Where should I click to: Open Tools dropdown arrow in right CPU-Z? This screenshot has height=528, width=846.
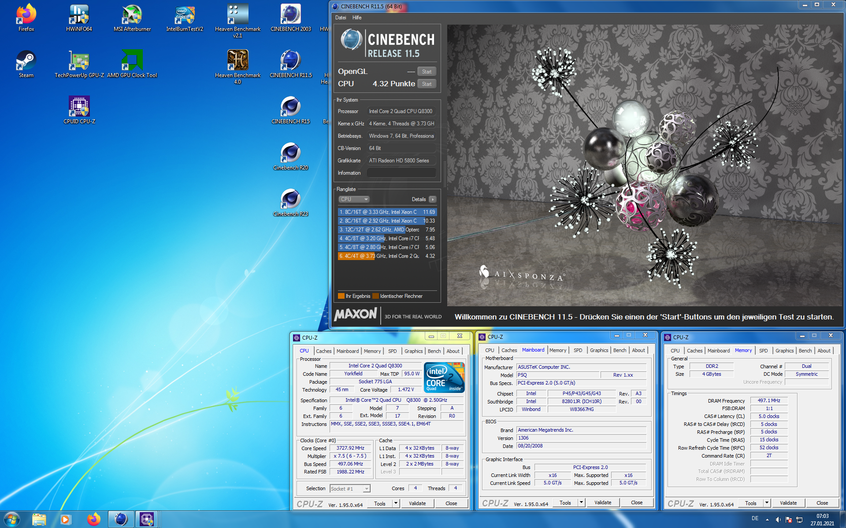point(767,503)
